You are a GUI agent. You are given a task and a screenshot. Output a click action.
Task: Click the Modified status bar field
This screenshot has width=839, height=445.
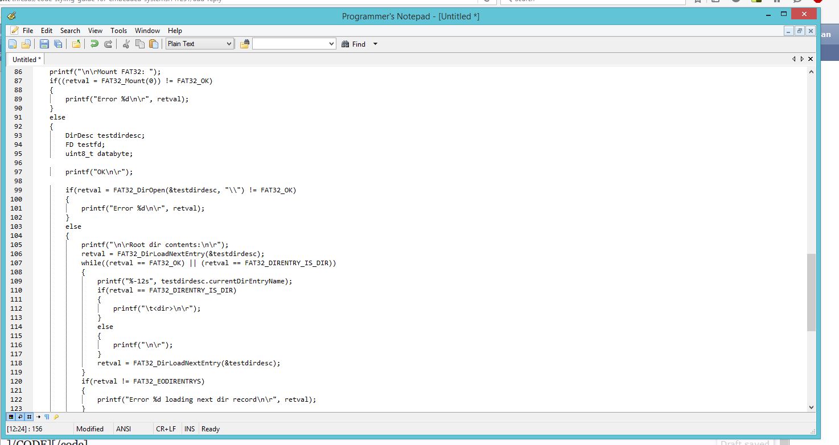pos(90,429)
